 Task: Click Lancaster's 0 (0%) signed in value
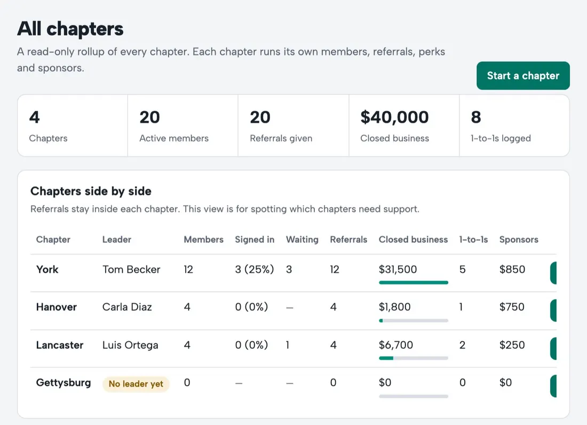click(x=251, y=345)
